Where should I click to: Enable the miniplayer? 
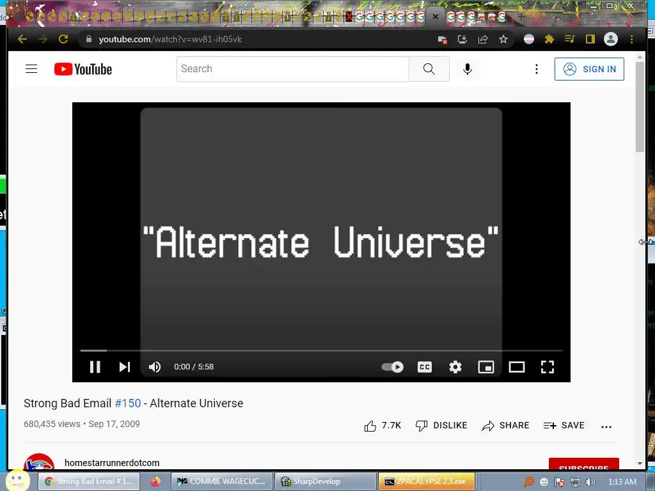coord(486,366)
